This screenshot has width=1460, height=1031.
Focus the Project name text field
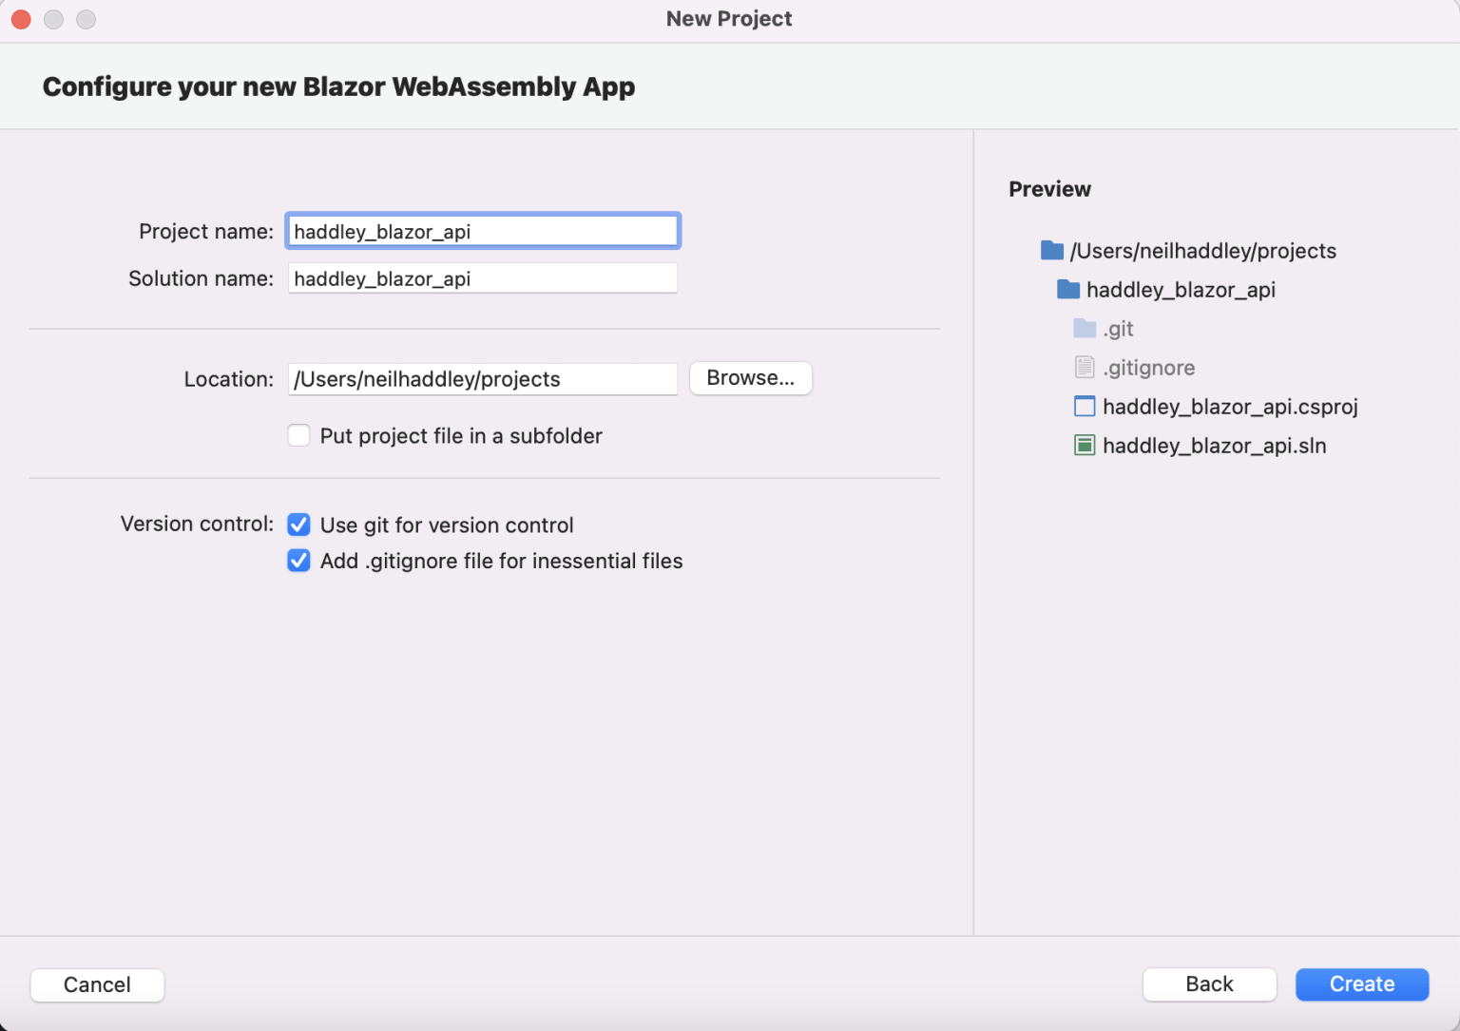point(482,232)
